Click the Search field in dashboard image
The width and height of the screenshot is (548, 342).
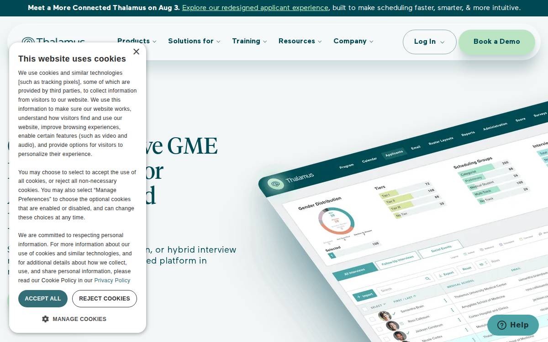click(x=406, y=285)
